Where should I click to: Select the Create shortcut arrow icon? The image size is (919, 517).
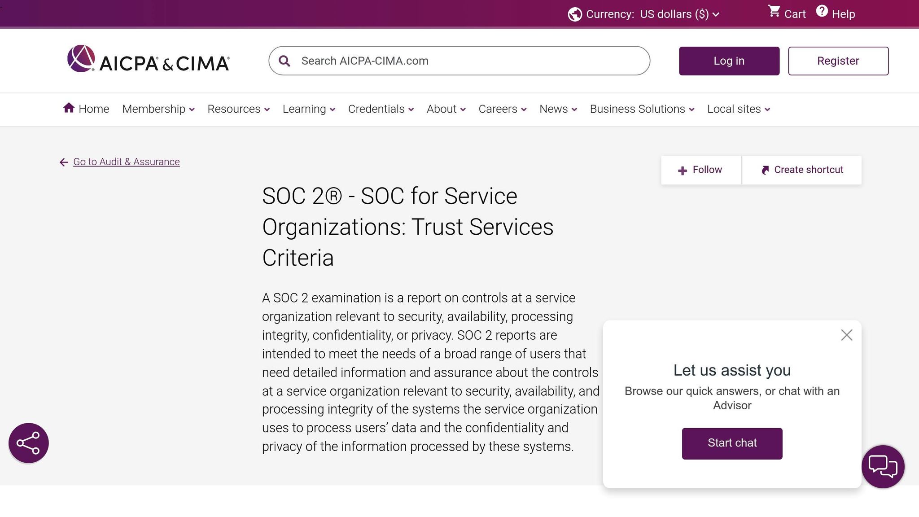765,170
